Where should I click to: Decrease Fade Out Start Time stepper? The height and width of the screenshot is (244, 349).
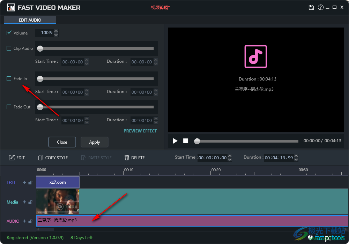[87, 122]
